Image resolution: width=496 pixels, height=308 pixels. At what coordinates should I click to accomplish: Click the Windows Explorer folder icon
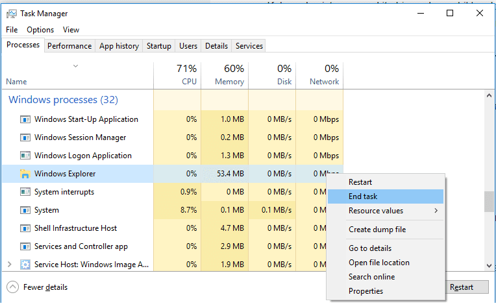click(25, 174)
